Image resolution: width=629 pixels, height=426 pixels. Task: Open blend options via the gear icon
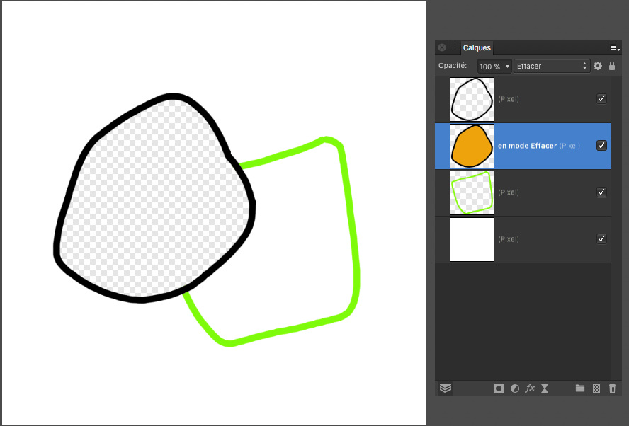click(598, 66)
